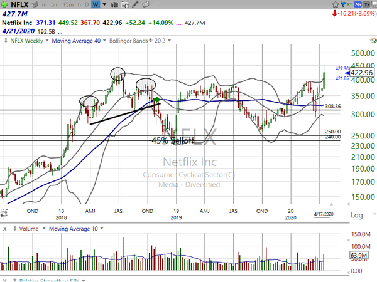Select the weekly 'W' timeframe button

coord(96,4)
